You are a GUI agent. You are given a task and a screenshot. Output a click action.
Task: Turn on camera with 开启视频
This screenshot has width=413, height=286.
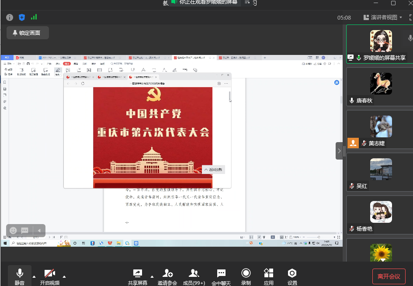click(50, 276)
